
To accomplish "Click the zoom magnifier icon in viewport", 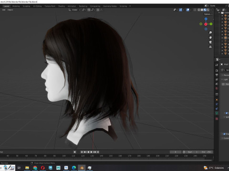I will point(210,33).
